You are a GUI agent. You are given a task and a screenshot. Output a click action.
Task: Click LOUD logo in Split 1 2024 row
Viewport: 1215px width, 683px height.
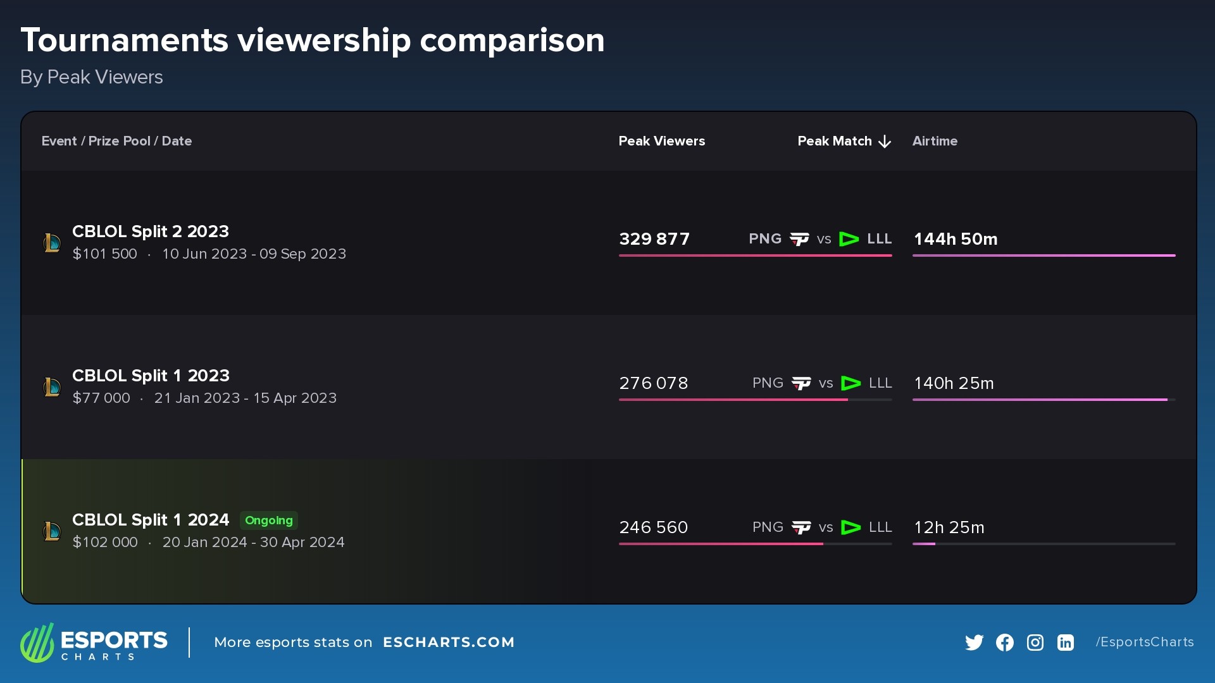tap(850, 527)
